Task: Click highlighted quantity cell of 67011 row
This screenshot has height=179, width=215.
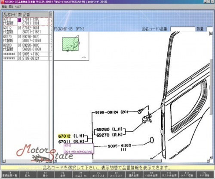Action: pyautogui.click(x=19, y=20)
